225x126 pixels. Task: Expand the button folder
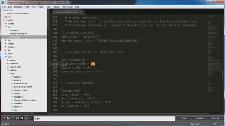pos(12,93)
